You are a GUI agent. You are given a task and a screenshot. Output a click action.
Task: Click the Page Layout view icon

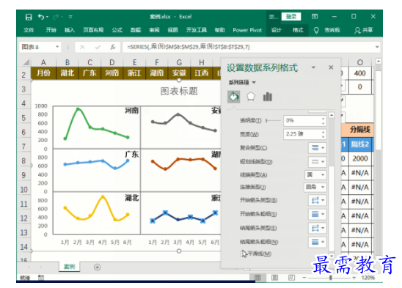coord(274,278)
